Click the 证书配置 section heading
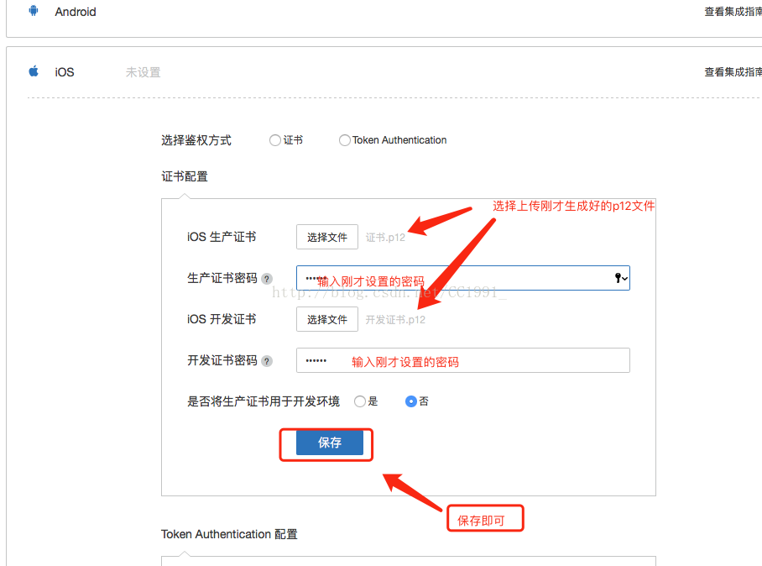Viewport: 762px width, 566px height. click(185, 176)
